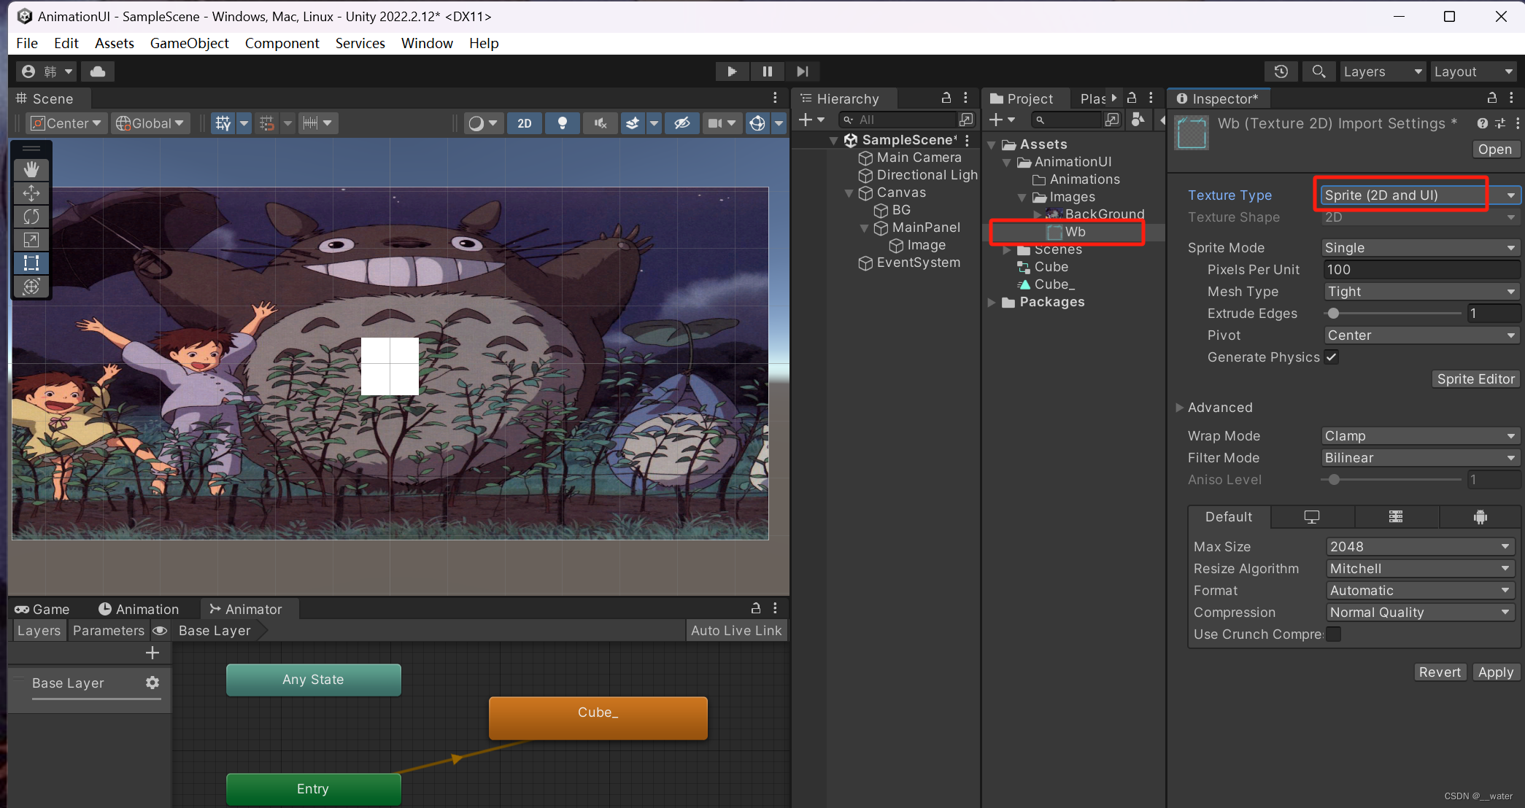Click the Pause button
This screenshot has width=1525, height=808.
pyautogui.click(x=768, y=71)
